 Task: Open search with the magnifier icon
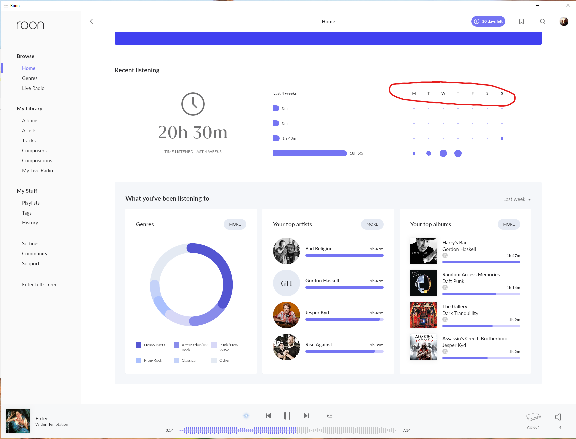[x=543, y=21]
